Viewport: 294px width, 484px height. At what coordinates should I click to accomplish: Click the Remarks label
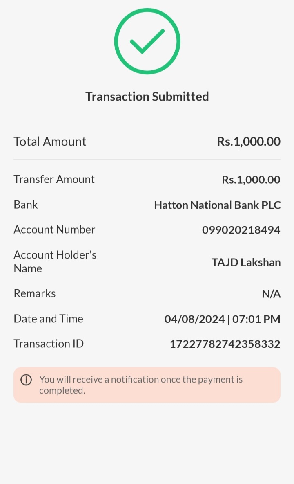pos(35,293)
